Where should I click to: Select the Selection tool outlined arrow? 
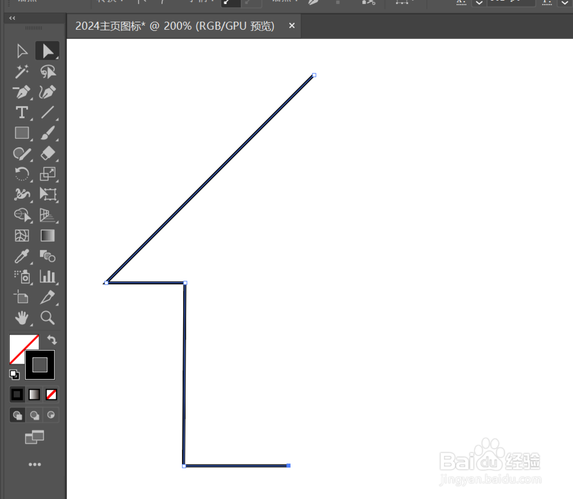pyautogui.click(x=22, y=51)
